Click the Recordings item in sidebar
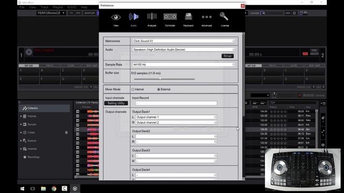The image size is (344, 193). (33, 157)
